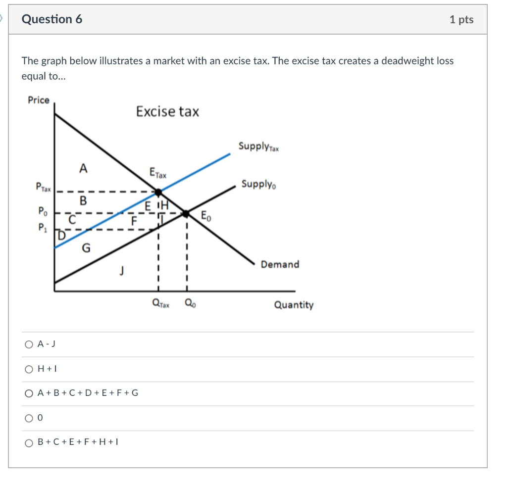507x485 pixels.
Task: Click the Quantity axis label
Action: pyautogui.click(x=294, y=305)
